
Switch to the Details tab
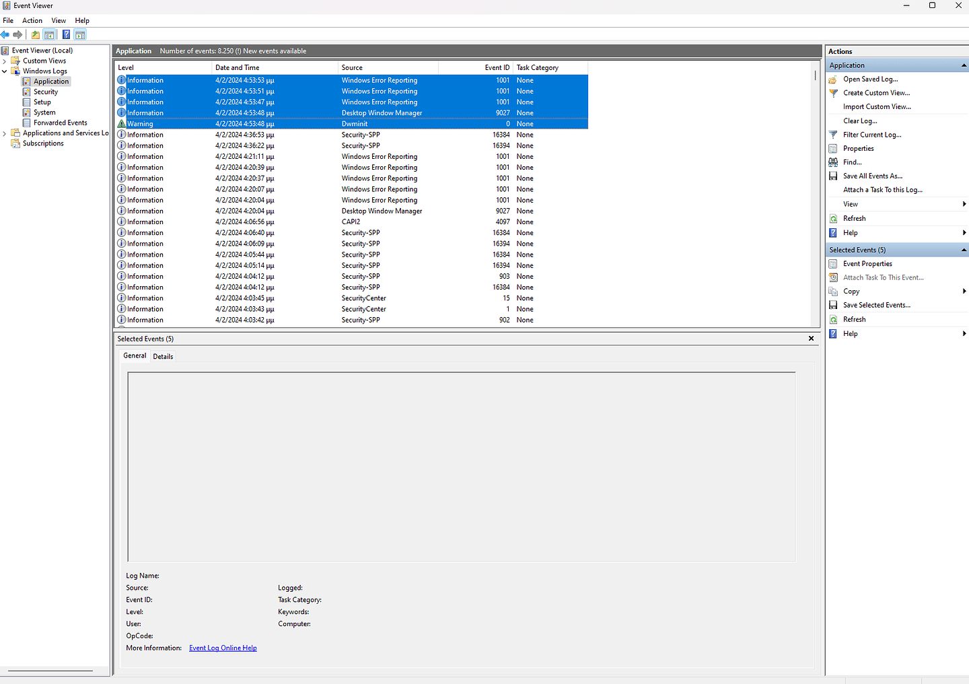click(x=163, y=356)
